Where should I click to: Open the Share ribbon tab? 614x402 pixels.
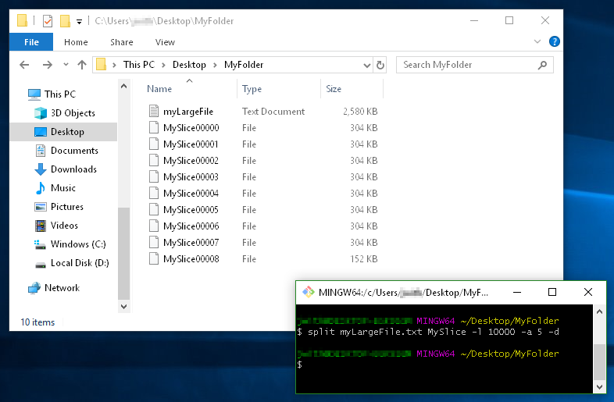(121, 42)
